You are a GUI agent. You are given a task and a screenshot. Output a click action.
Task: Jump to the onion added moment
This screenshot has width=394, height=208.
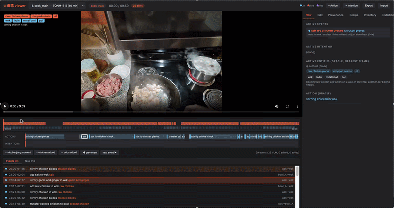pyautogui.click(x=68, y=152)
